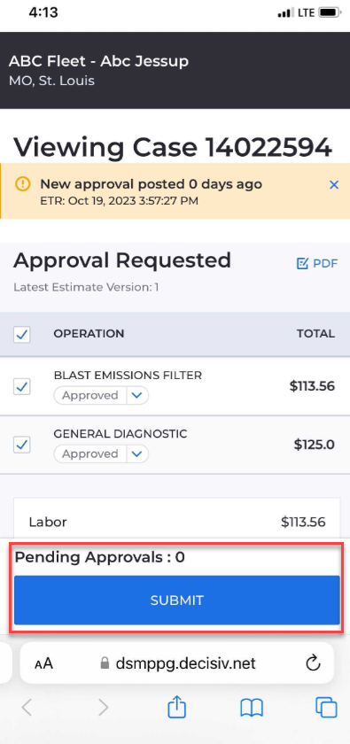Toggle the select-all checkbox beside OPERATION
This screenshot has height=744, width=350.
tap(22, 335)
